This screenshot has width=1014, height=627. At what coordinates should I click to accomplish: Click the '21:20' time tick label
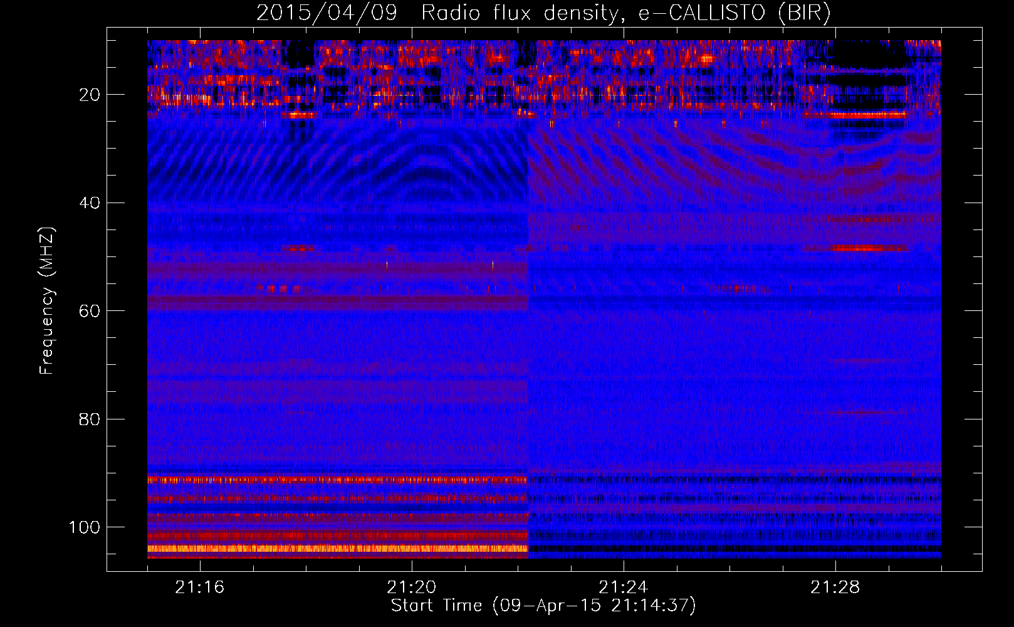(412, 587)
